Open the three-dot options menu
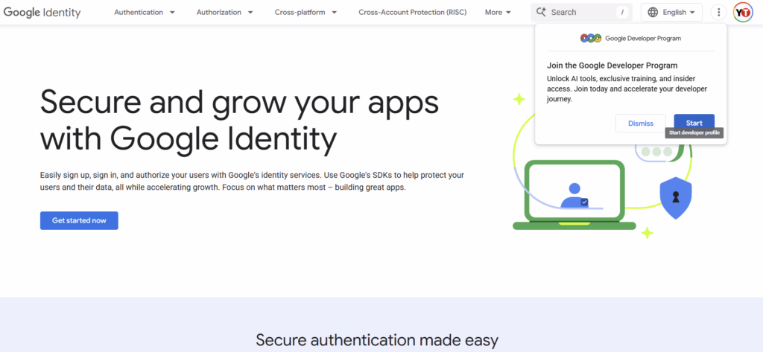Image resolution: width=763 pixels, height=352 pixels. [x=719, y=12]
